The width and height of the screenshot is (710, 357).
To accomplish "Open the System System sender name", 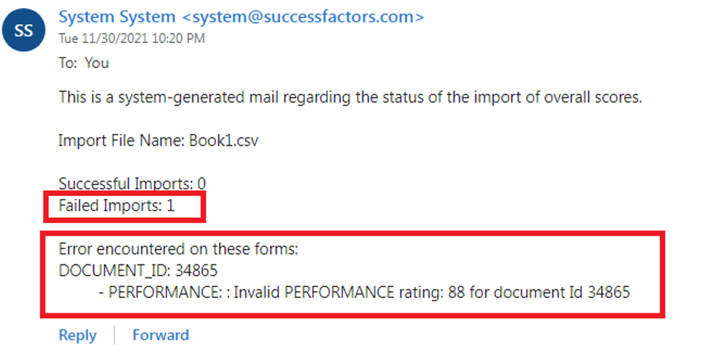I will coord(117,17).
